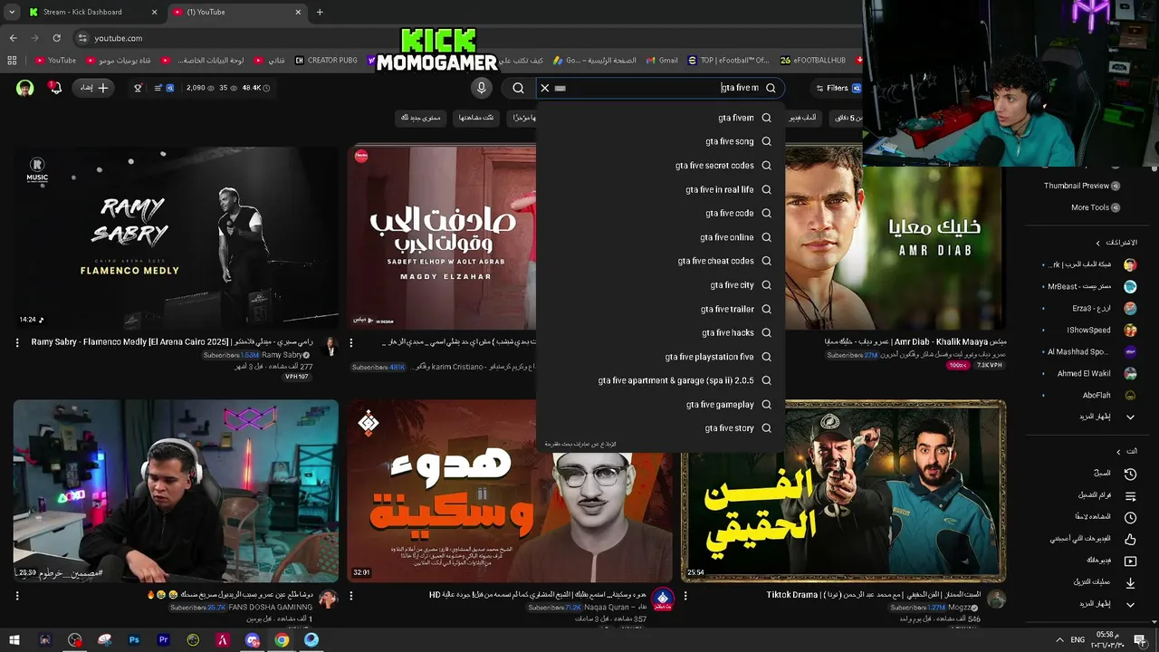Open Photoshop from the taskbar

(x=134, y=640)
